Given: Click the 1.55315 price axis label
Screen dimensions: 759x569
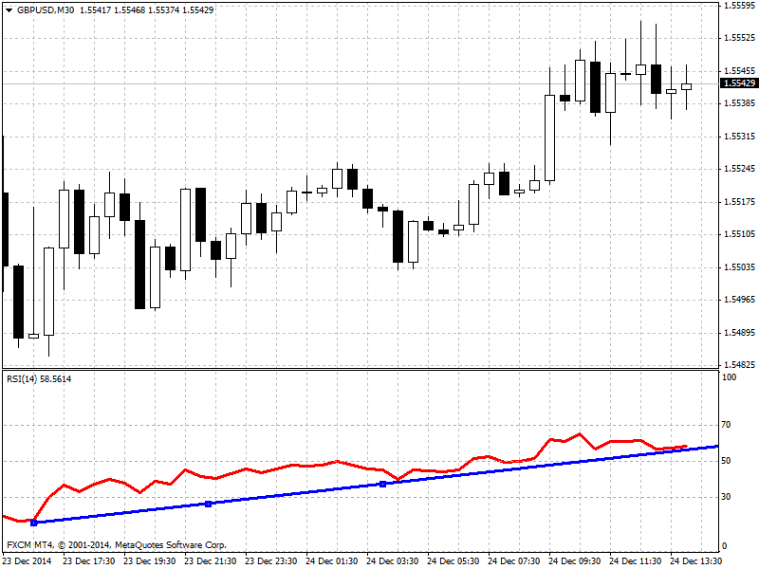Looking at the screenshot, I should (x=739, y=137).
